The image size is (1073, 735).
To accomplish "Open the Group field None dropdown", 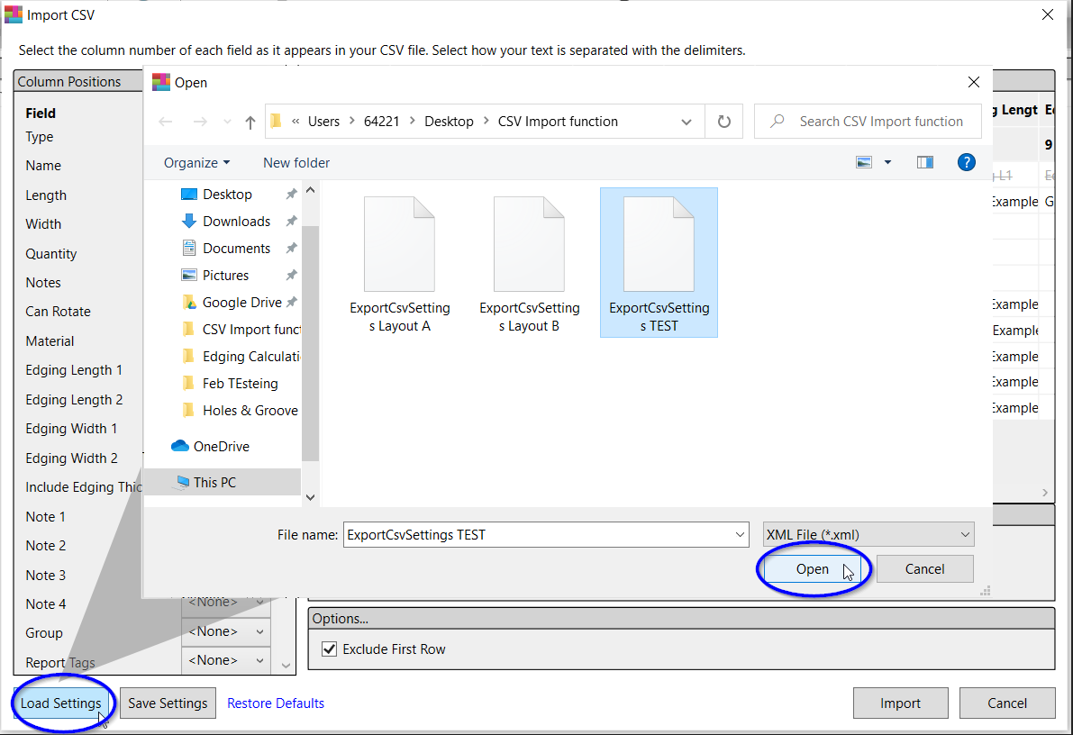I will tap(226, 631).
